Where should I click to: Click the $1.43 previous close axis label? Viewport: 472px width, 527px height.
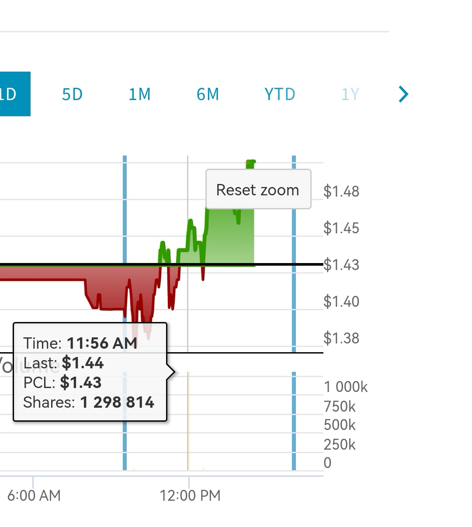tap(341, 265)
